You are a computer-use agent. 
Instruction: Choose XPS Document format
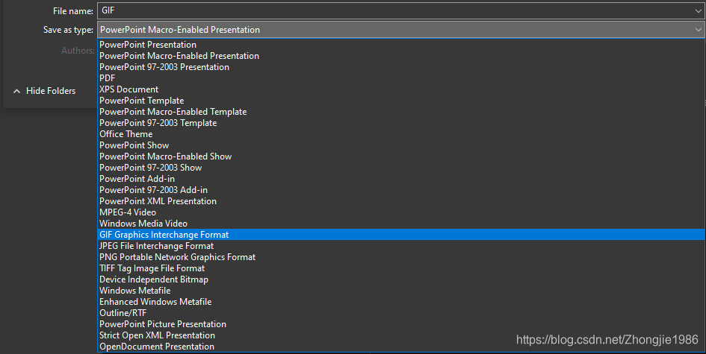pos(401,89)
